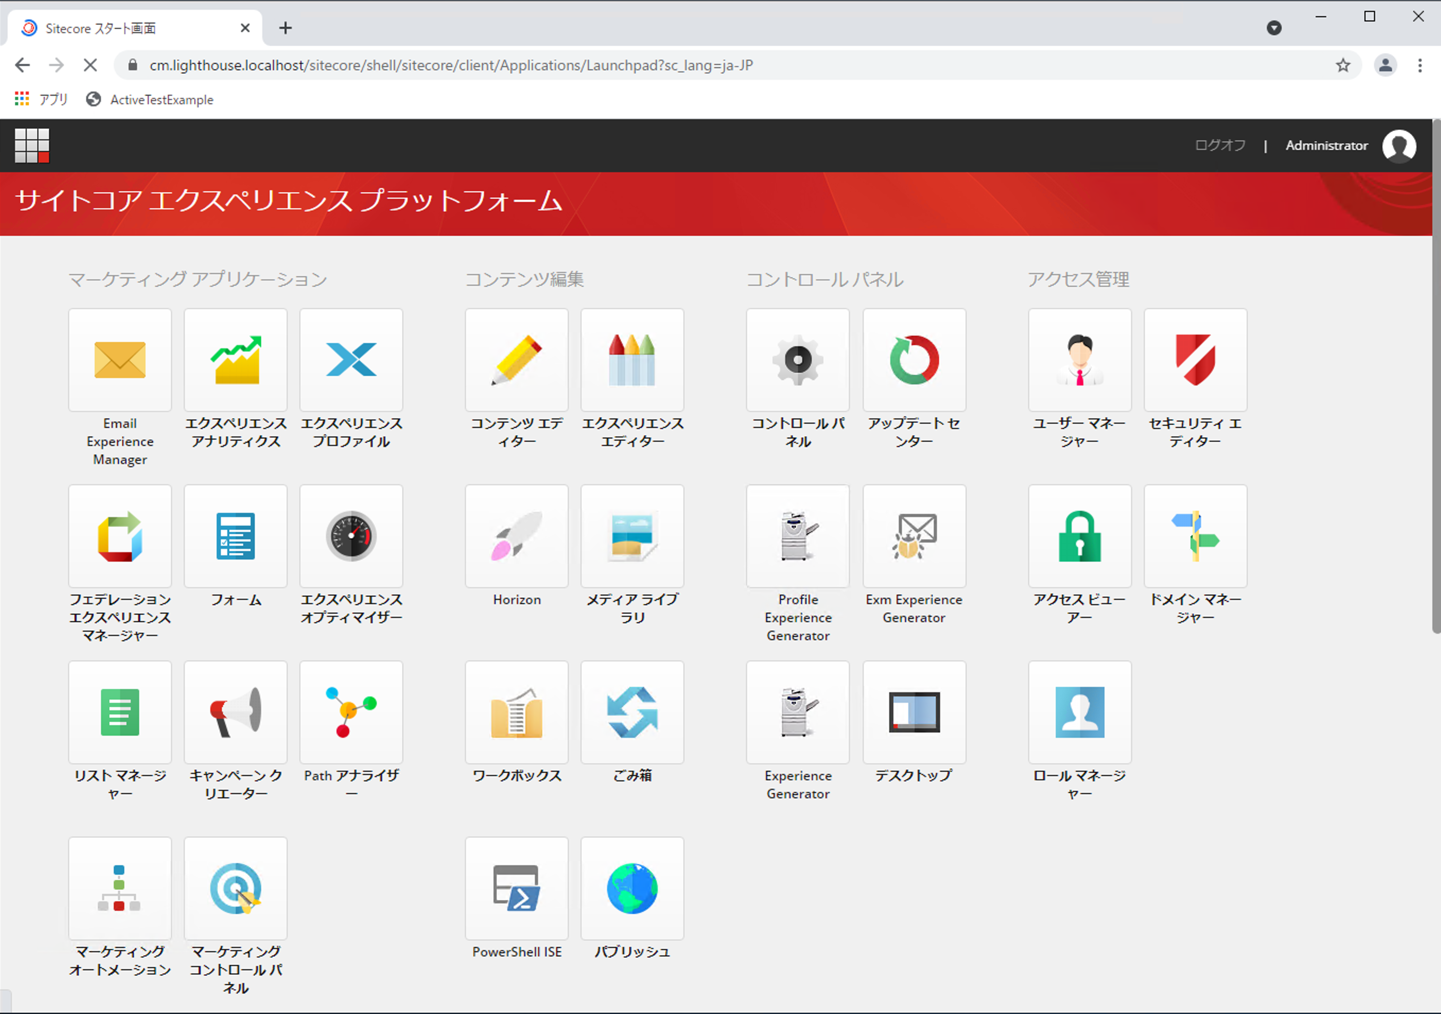Click the Administrator avatar picture

click(x=1399, y=145)
